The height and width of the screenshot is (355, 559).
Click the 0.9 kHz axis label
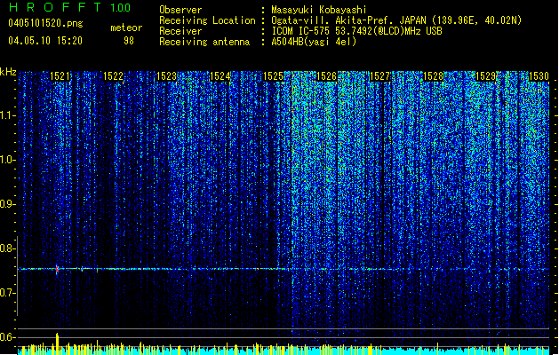click(8, 204)
